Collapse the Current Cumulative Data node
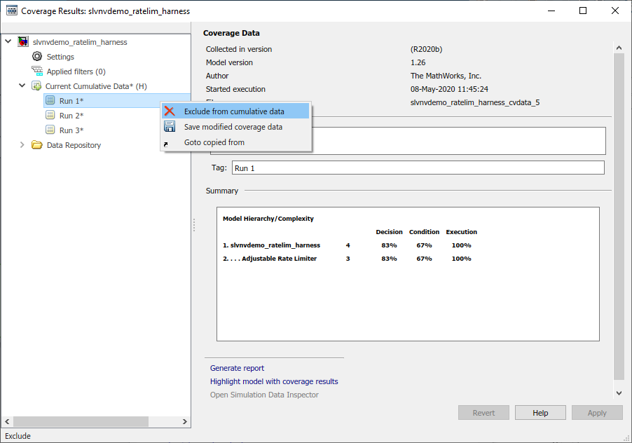 [x=22, y=86]
